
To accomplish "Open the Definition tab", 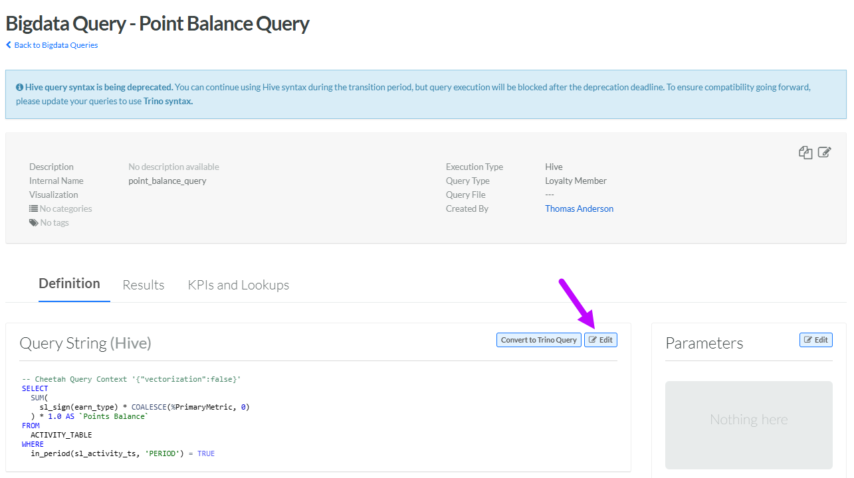I will coord(69,283).
